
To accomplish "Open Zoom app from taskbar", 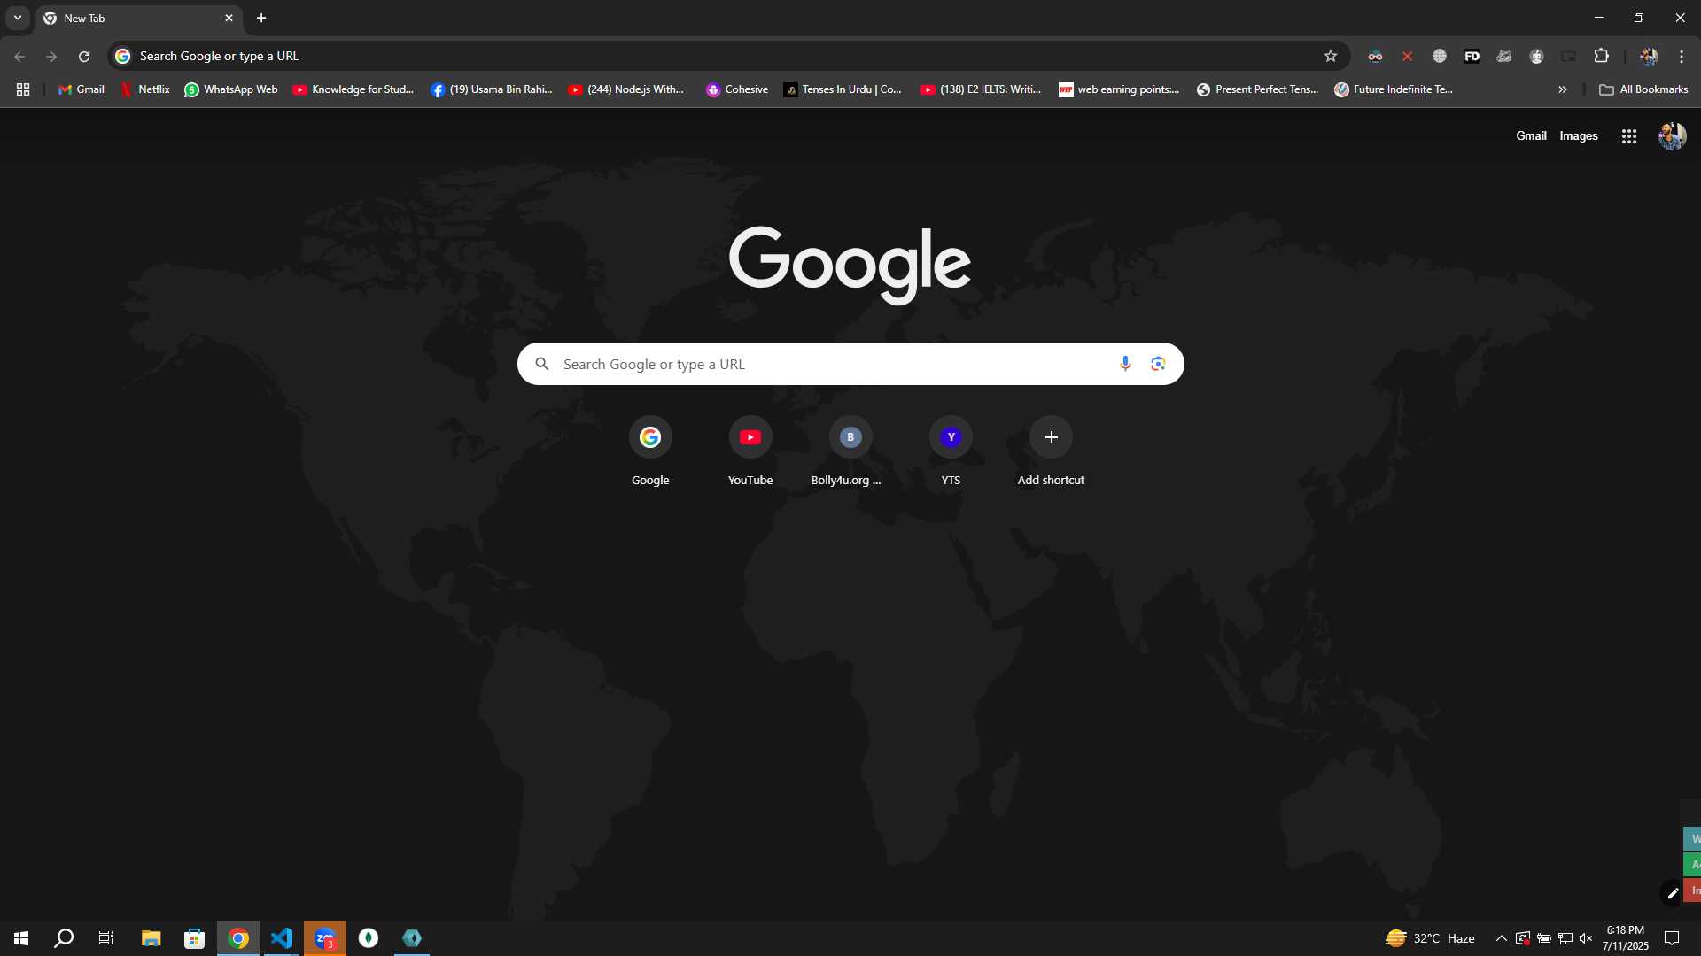I will point(325,938).
